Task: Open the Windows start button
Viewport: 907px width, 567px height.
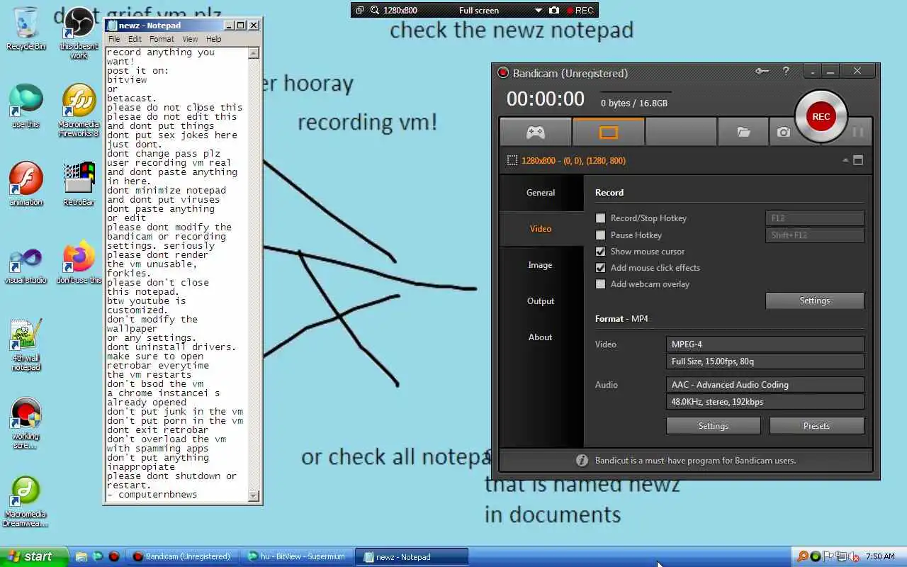Action: tap(34, 556)
